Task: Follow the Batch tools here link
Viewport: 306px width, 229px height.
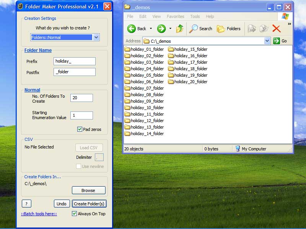Action: pos(39,214)
